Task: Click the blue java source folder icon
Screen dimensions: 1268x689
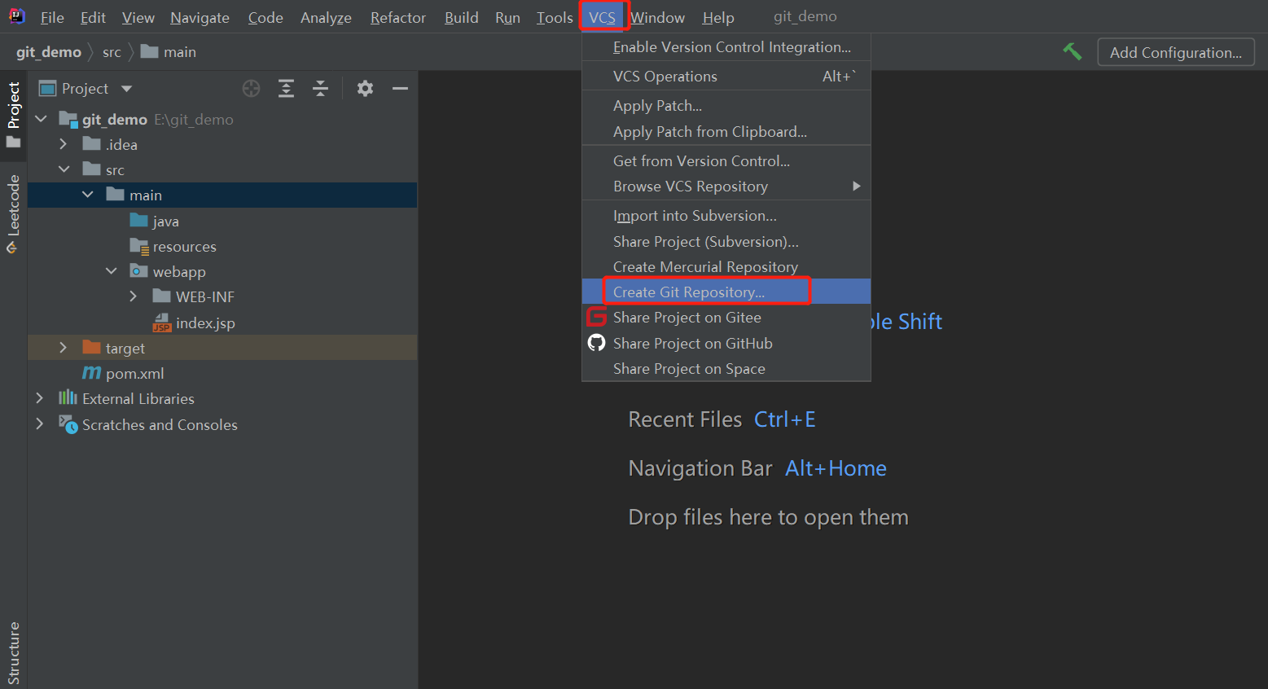Action: 138,220
